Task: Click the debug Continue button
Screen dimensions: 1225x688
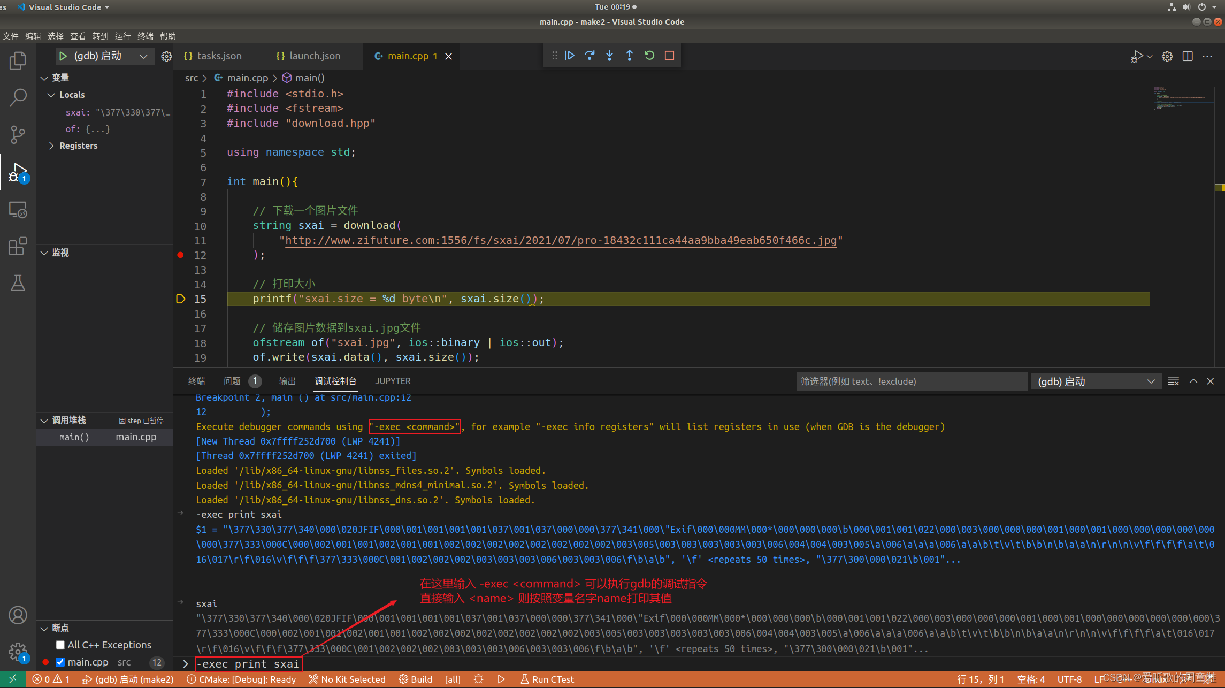Action: (x=570, y=56)
